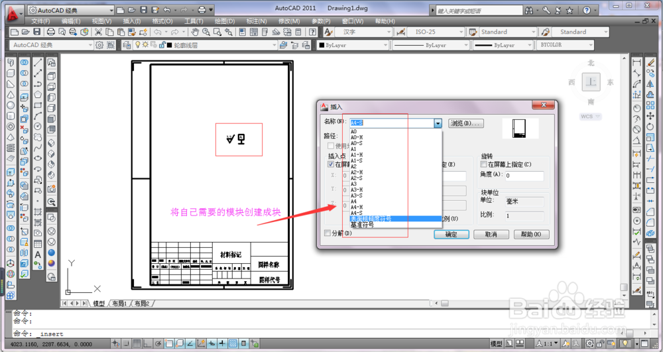Click the AutoCAD application menu logo
Viewport: 663px width, 352px height.
point(13,13)
